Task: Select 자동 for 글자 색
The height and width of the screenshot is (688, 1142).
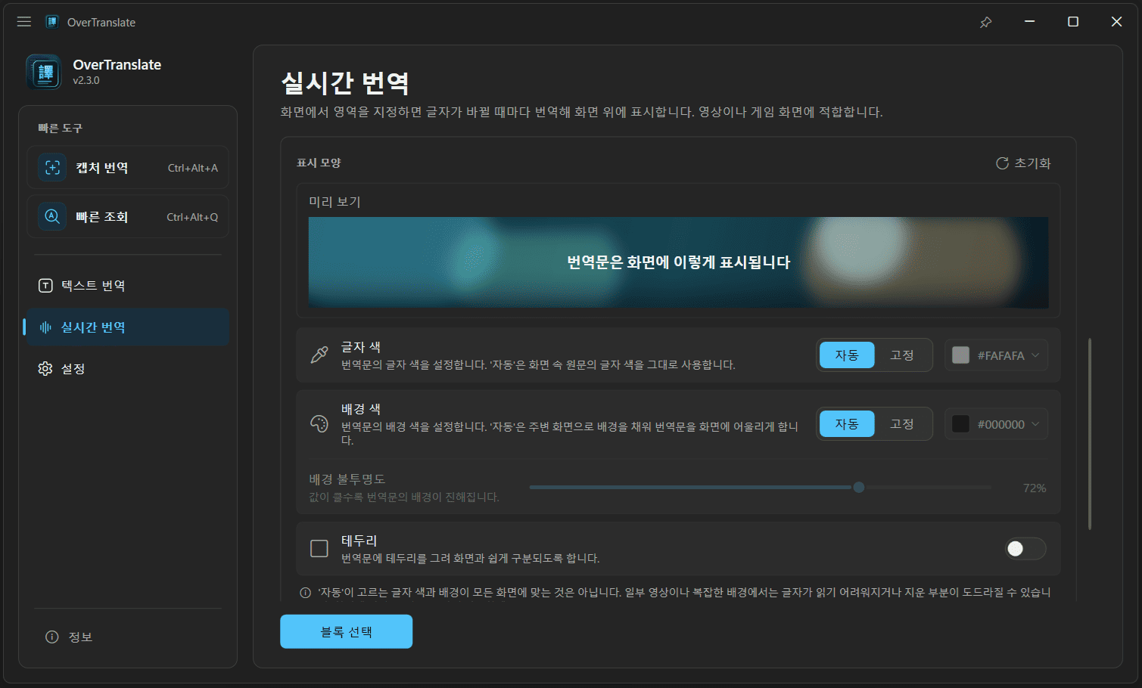Action: [x=847, y=355]
